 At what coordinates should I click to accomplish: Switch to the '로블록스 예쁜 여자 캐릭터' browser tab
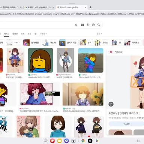click(x=39, y=7)
